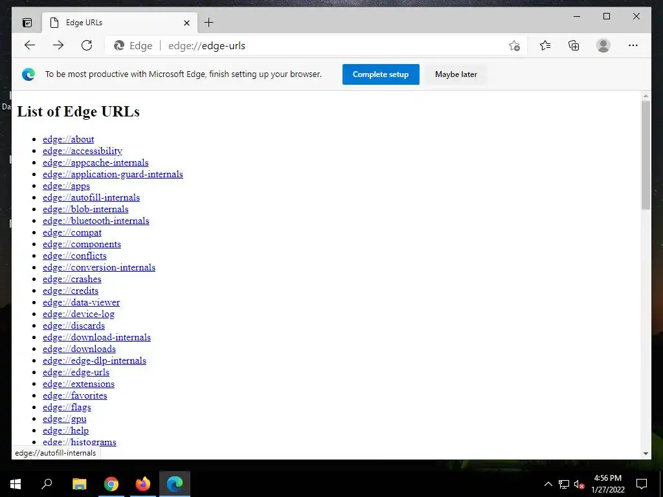Add this page to favorites star
This screenshot has width=663, height=497.
[x=514, y=46]
